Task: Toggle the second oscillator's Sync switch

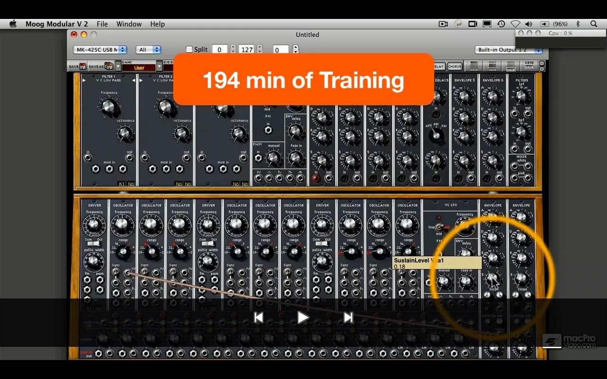Action: pos(145,272)
